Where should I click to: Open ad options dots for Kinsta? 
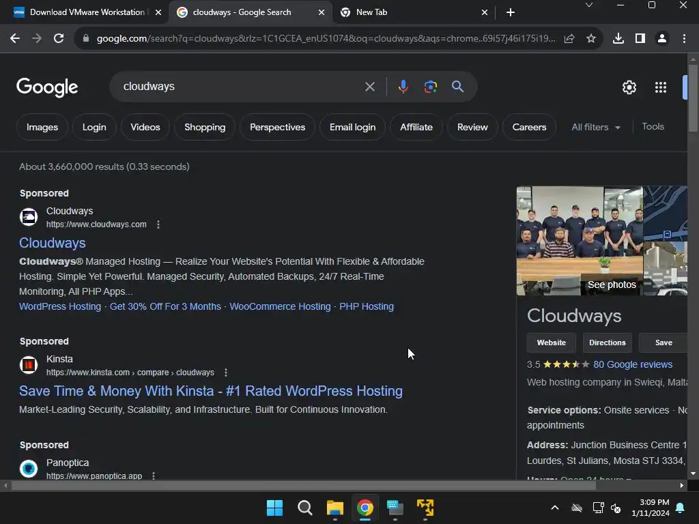pyautogui.click(x=225, y=372)
